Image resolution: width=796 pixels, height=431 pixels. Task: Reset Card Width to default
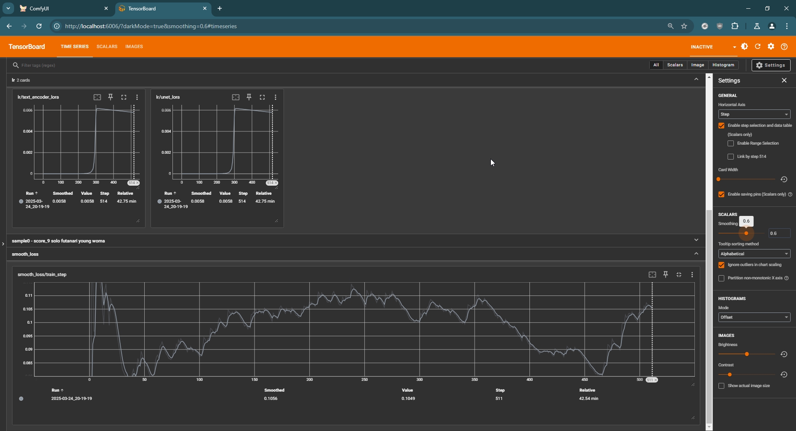point(784,179)
